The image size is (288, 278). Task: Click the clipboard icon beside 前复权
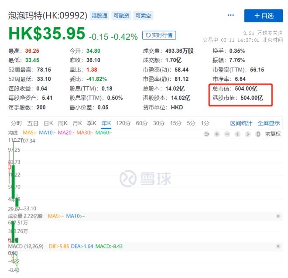pyautogui.click(x=258, y=134)
